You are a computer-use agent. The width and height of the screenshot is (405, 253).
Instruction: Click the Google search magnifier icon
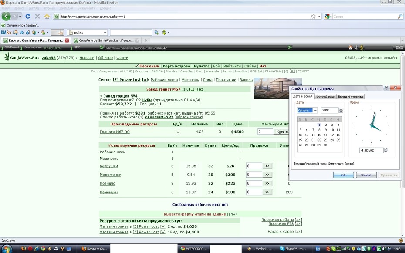400,17
